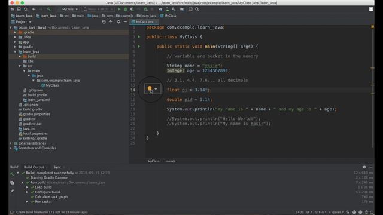The height and width of the screenshot is (215, 383).
Task: Click the run gutter arrow beside main method
Action: point(139,47)
